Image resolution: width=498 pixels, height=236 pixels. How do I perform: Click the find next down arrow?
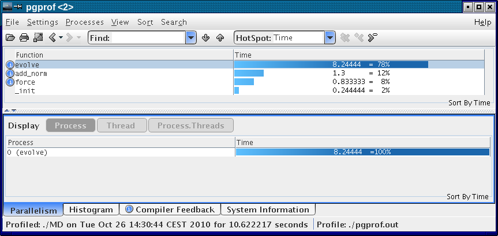(207, 38)
